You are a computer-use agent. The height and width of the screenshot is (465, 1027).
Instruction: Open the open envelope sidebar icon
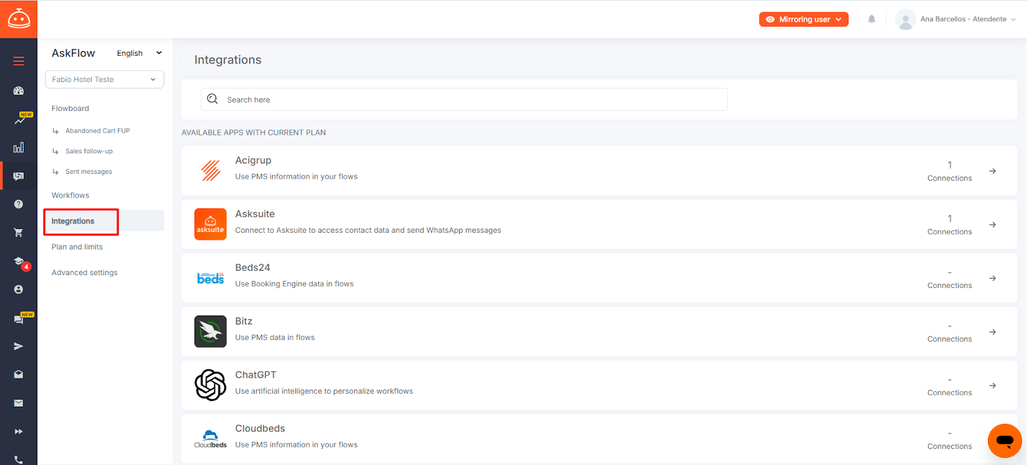click(19, 374)
